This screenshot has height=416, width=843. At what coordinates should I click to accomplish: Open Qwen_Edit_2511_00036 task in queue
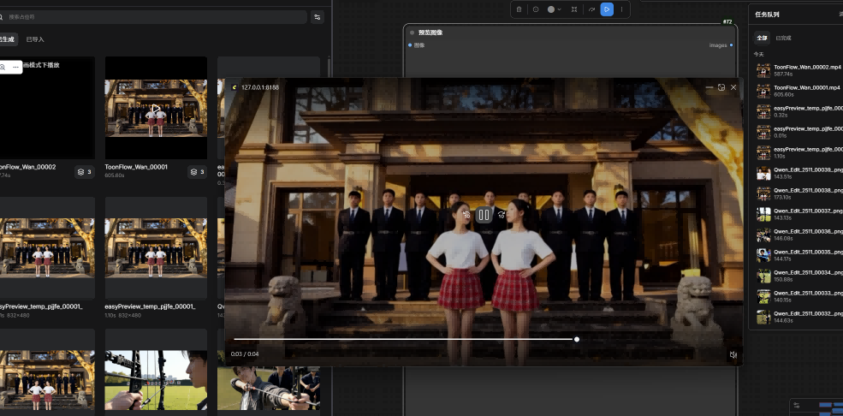click(x=798, y=235)
